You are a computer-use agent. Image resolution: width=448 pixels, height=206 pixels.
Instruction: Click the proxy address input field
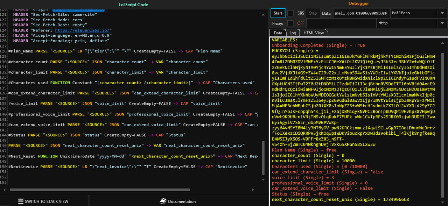(x=341, y=23)
